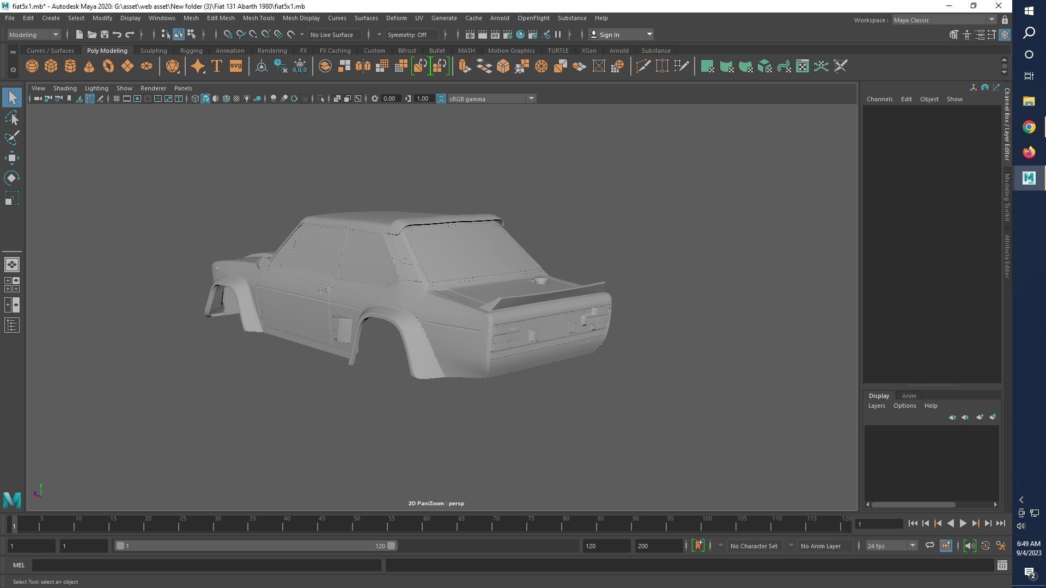
Task: Click Channels in the Channel Box
Action: point(879,99)
